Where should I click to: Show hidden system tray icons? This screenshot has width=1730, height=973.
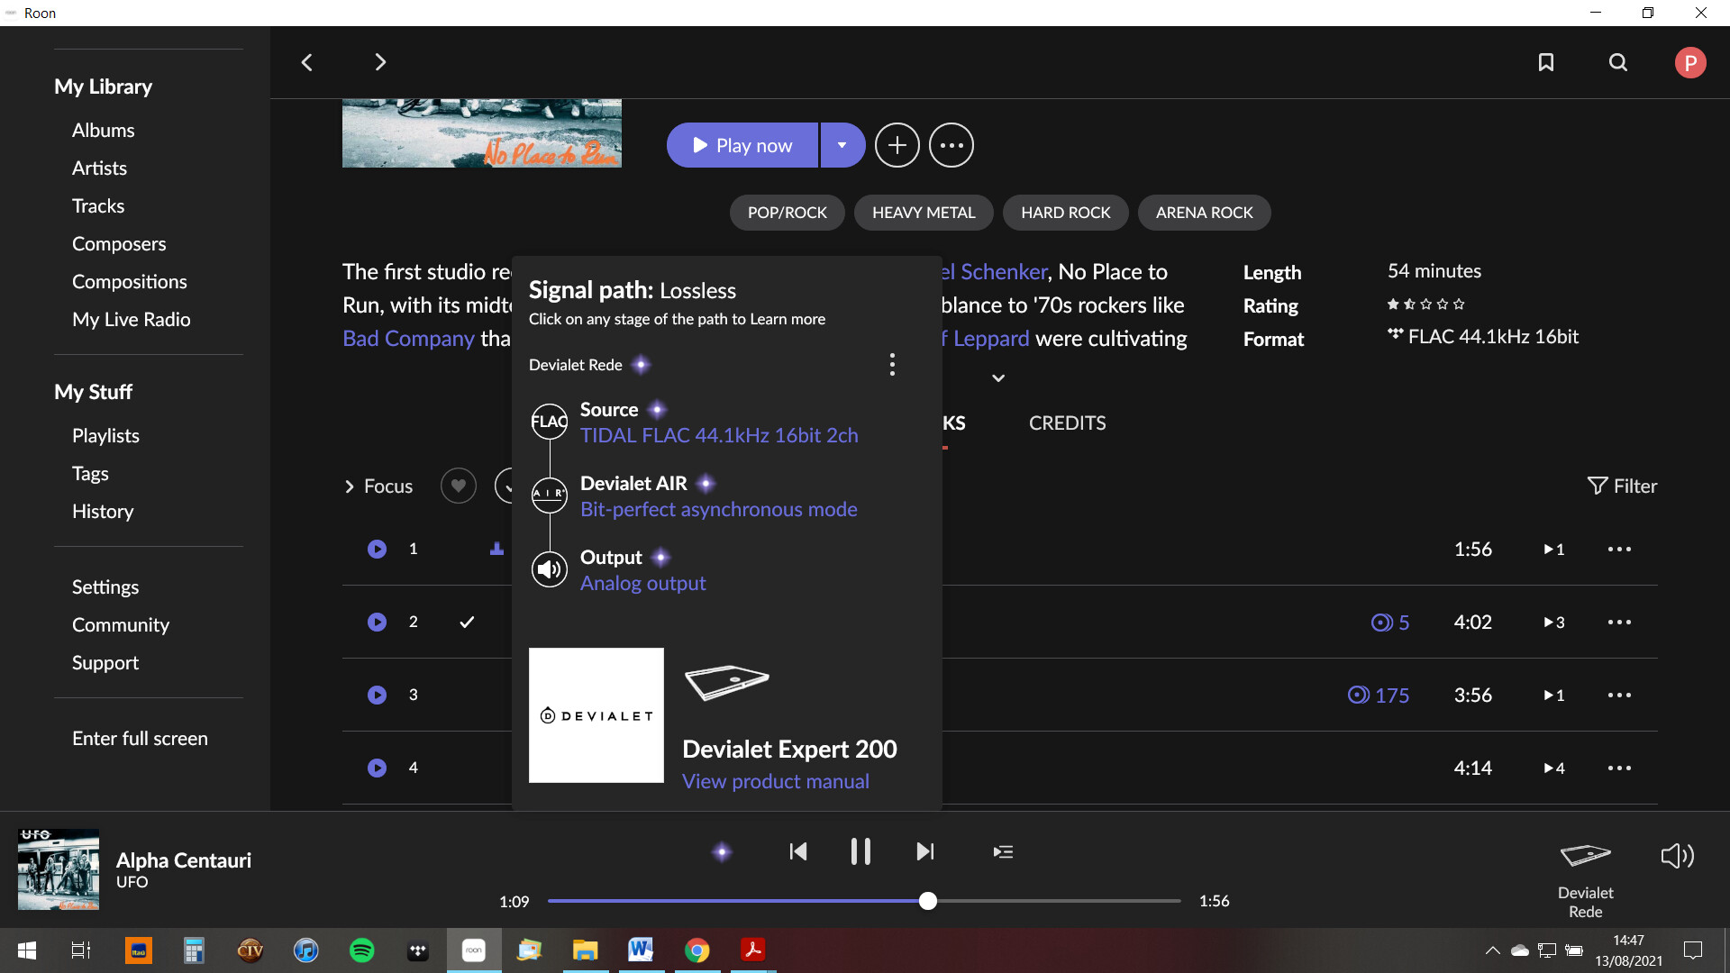1493,950
